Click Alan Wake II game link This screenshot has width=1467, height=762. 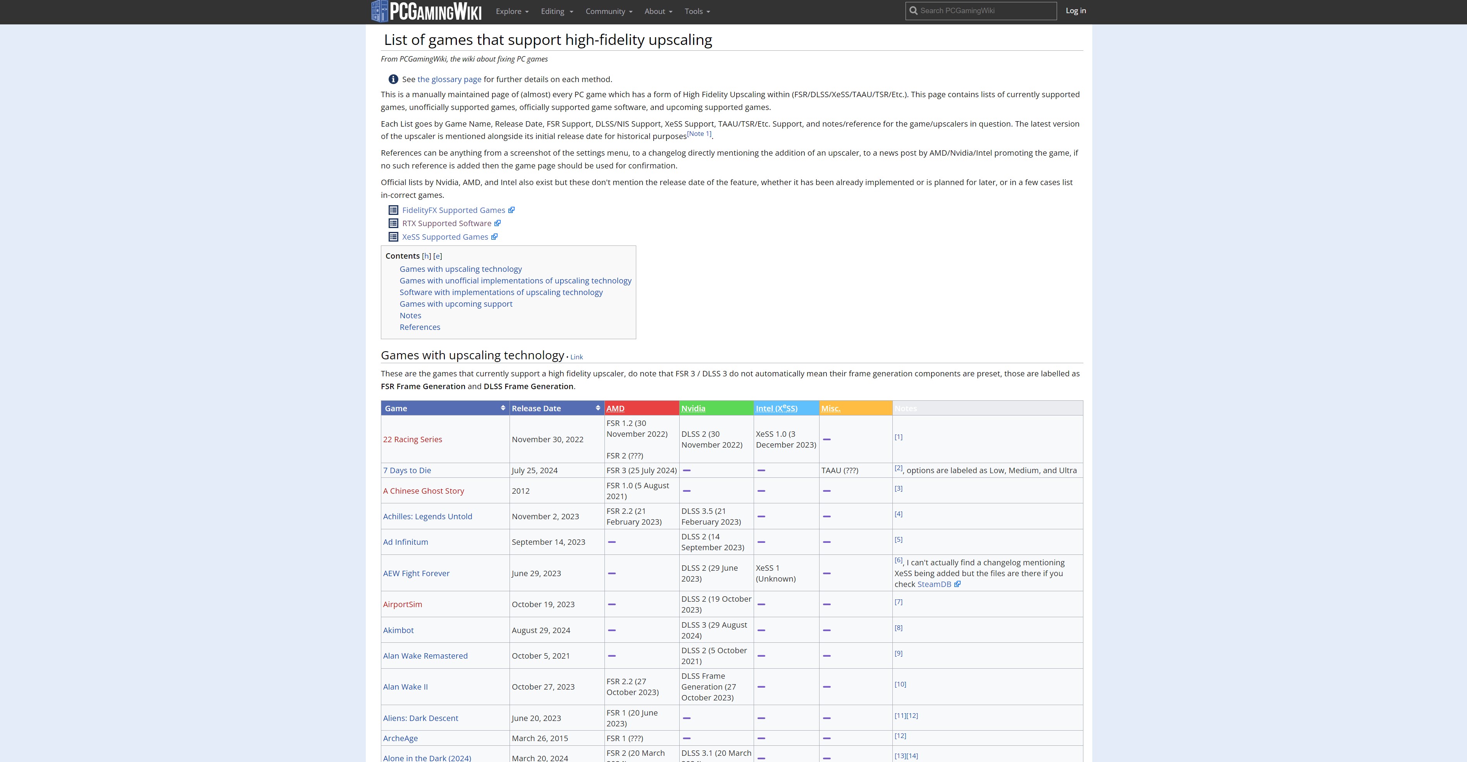click(406, 686)
